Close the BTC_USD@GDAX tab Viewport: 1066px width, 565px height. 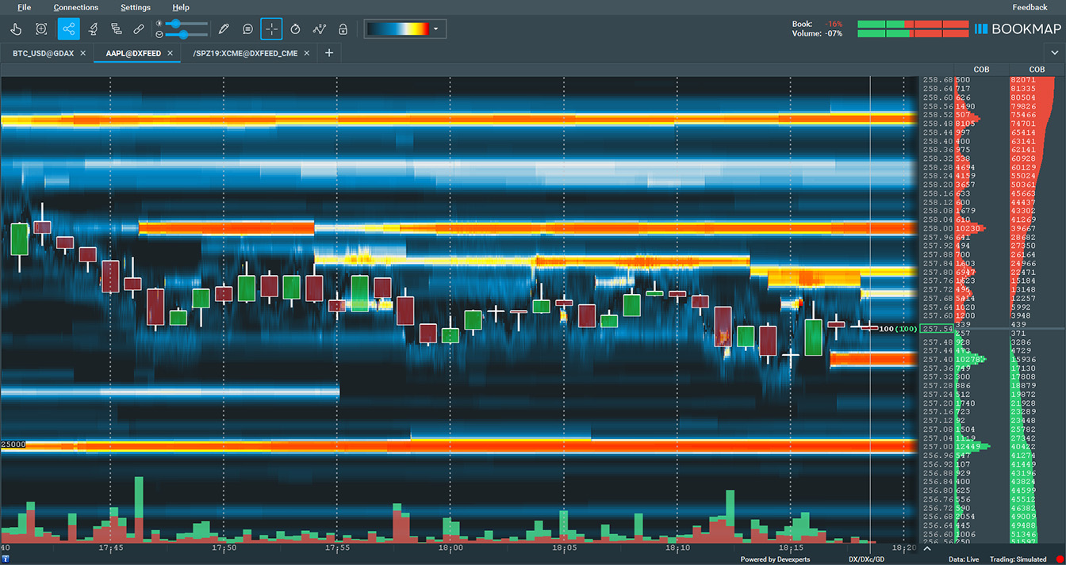click(83, 53)
